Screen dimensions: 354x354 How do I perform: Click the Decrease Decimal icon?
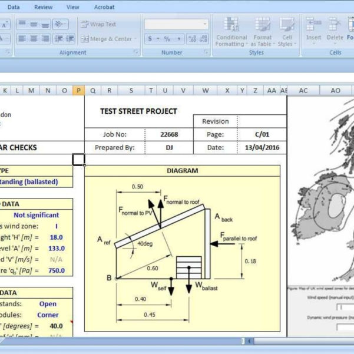pyautogui.click(x=204, y=39)
